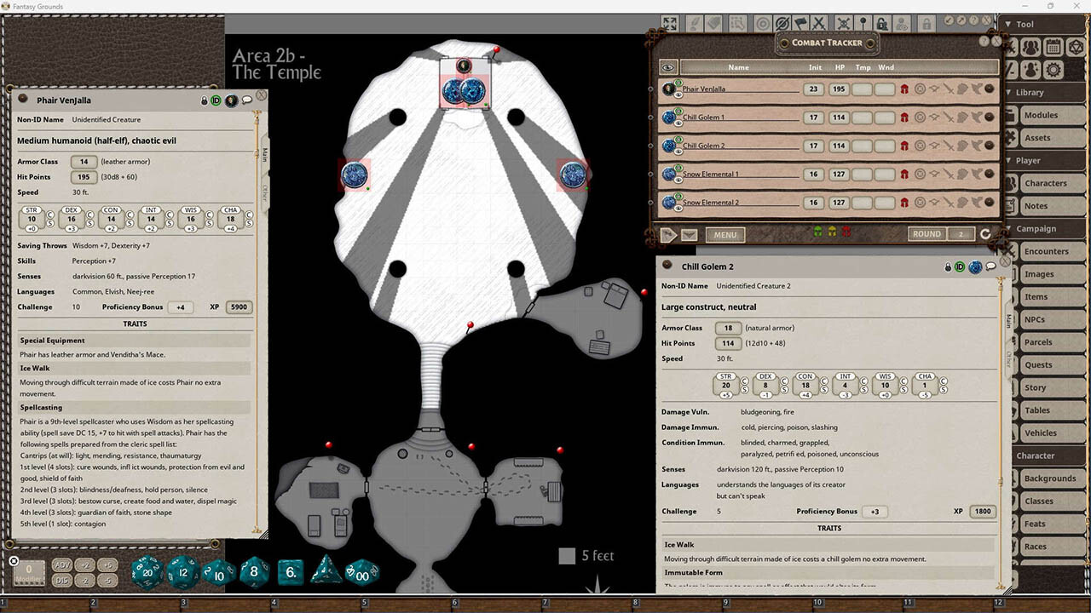The image size is (1091, 613).
Task: Click the refresh round icon in the Combat Tracker
Action: click(986, 234)
